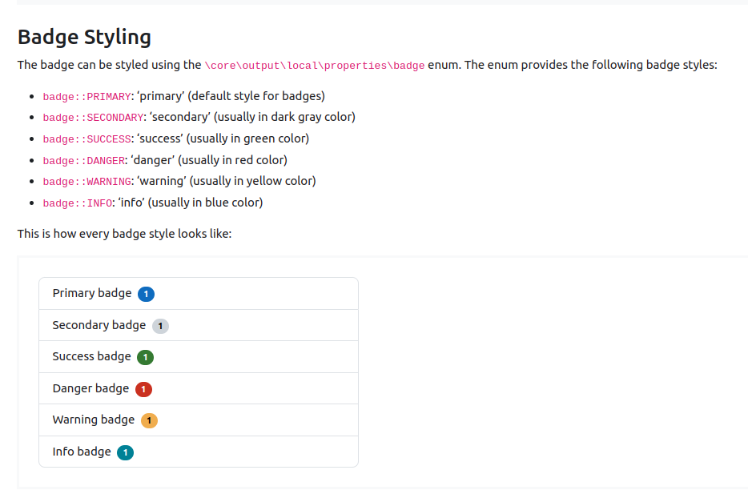The image size is (748, 494).
Task: Select the Primary badge list row
Action: pos(199,294)
